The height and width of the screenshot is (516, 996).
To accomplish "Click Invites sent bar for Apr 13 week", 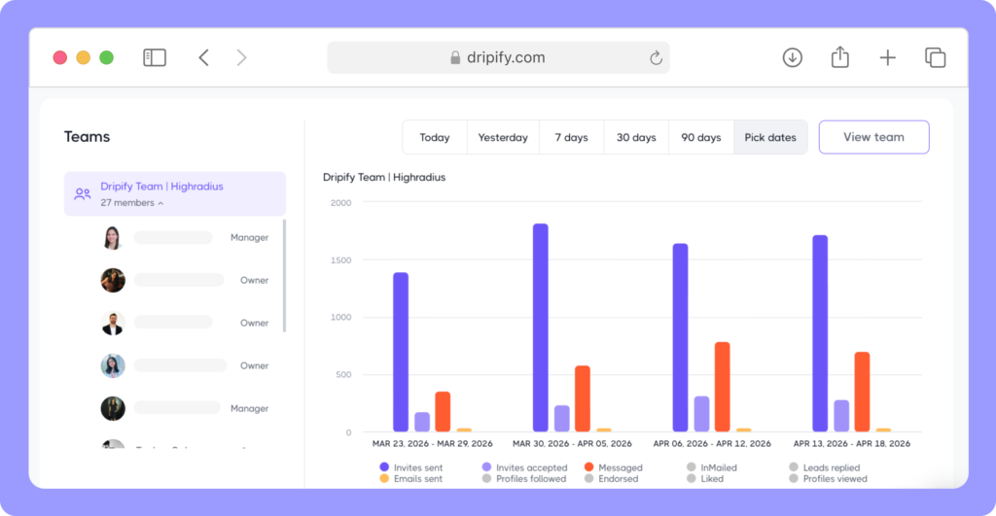I will point(820,333).
